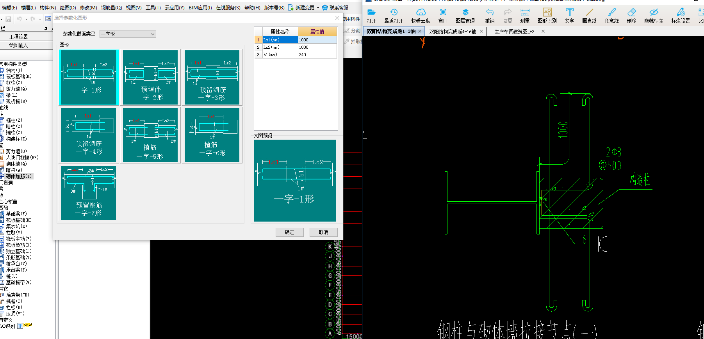Open 绘图输入 panel button

19,45
